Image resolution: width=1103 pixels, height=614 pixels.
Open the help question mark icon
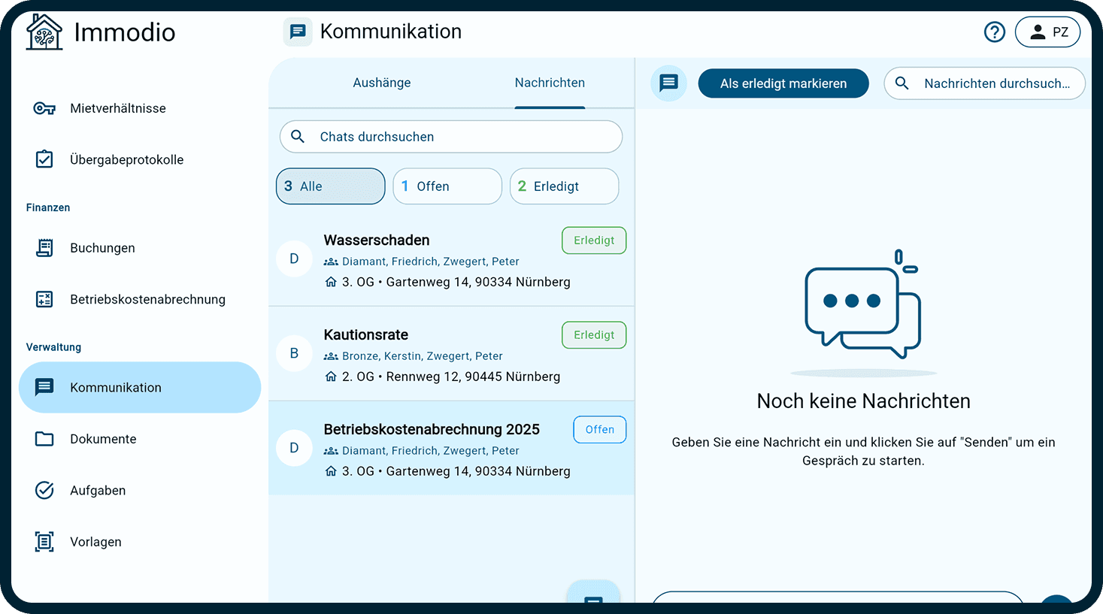(x=995, y=32)
